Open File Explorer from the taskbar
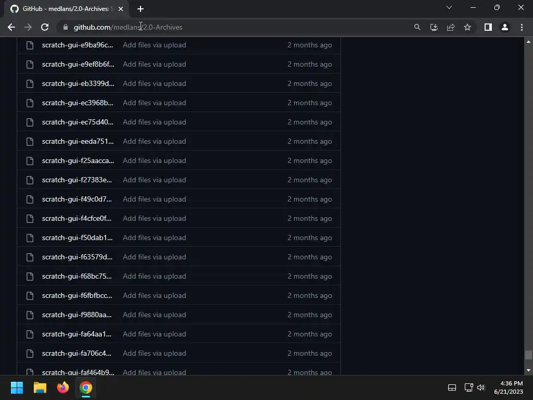 (40, 387)
